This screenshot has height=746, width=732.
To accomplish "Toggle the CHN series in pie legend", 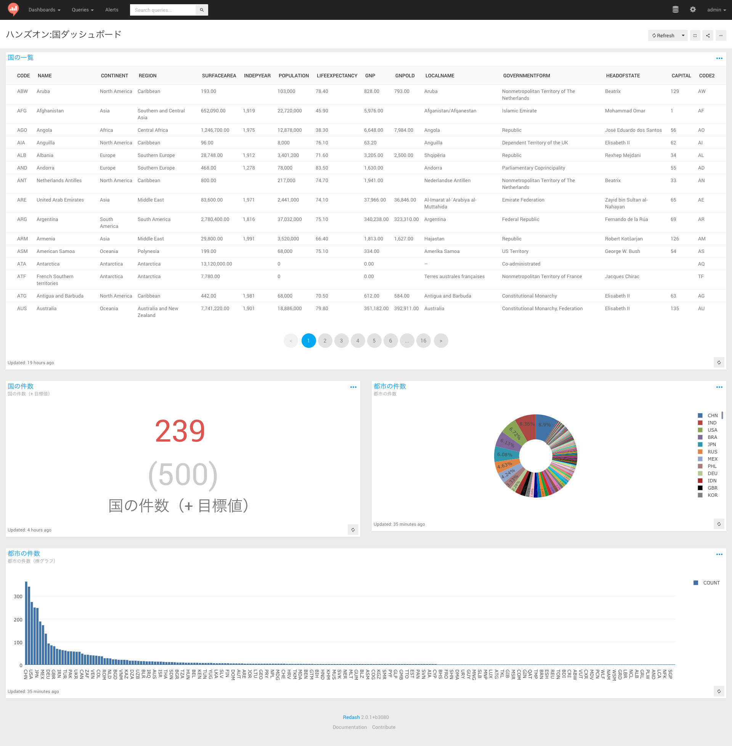I will click(712, 415).
